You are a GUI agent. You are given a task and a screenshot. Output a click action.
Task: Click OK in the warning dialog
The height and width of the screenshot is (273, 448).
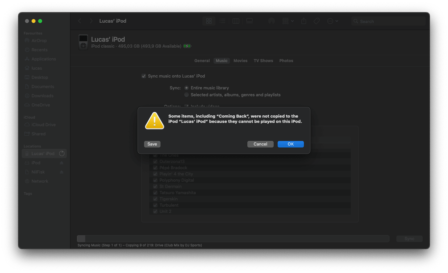pyautogui.click(x=290, y=144)
